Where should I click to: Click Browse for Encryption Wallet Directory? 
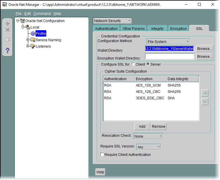(x=205, y=57)
